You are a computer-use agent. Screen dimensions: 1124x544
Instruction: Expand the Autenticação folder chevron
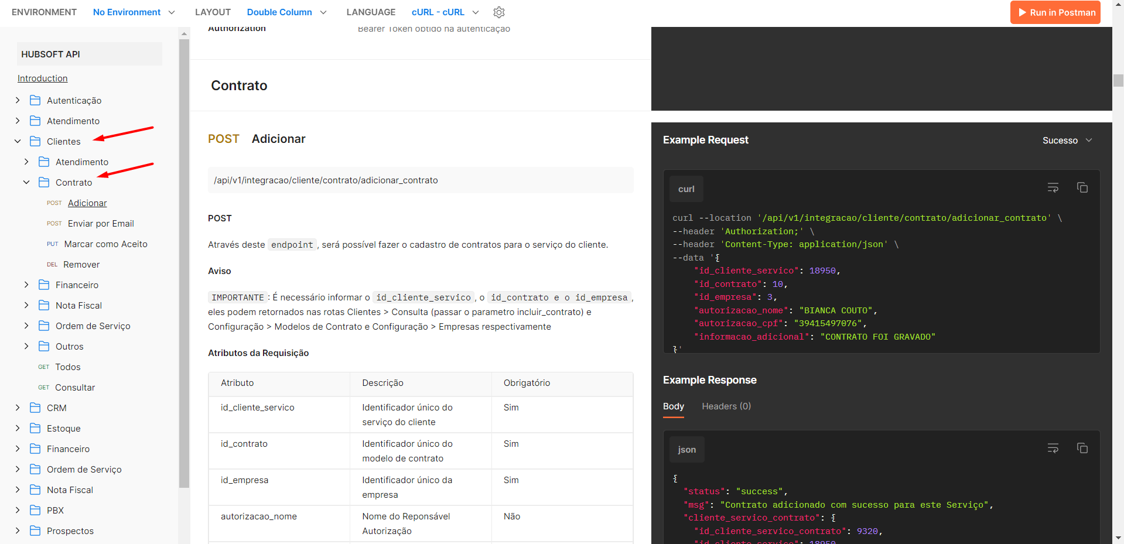point(18,100)
